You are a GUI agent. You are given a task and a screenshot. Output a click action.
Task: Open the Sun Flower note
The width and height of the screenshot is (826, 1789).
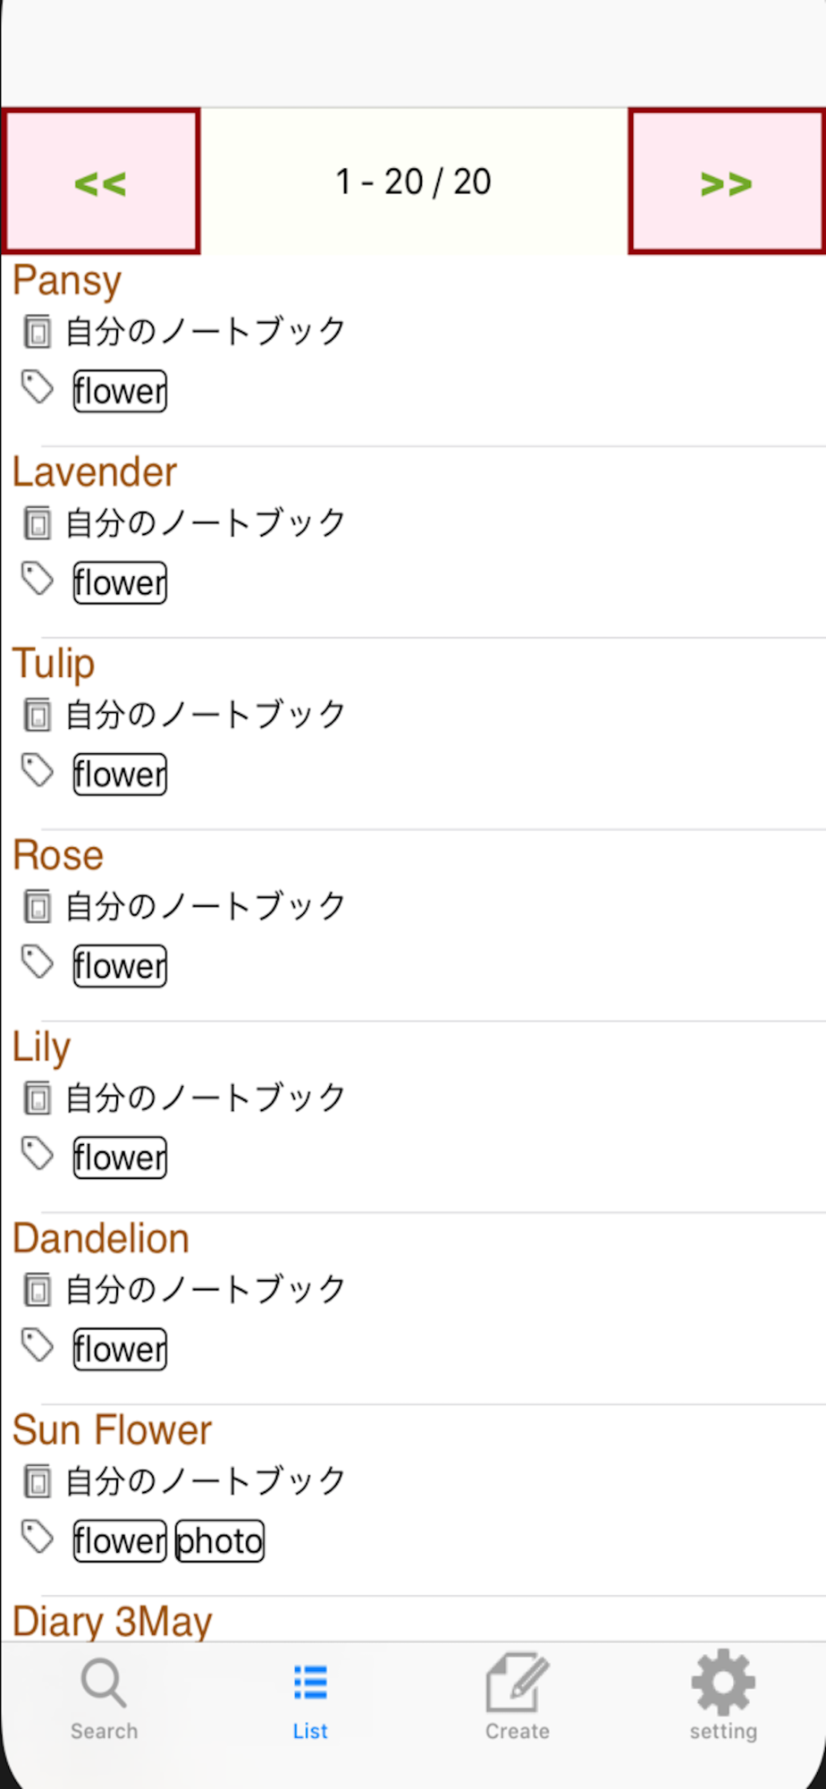pos(112,1430)
